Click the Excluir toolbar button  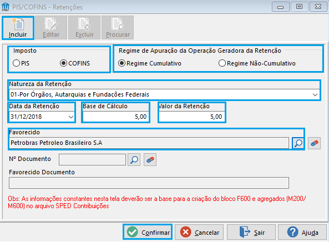click(x=84, y=28)
